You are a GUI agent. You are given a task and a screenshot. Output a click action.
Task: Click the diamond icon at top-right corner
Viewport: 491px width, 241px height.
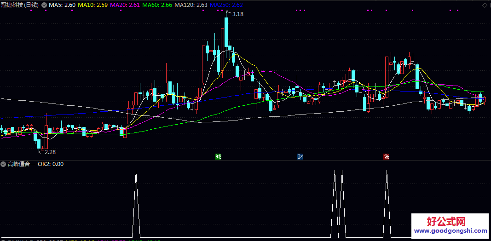click(485, 5)
